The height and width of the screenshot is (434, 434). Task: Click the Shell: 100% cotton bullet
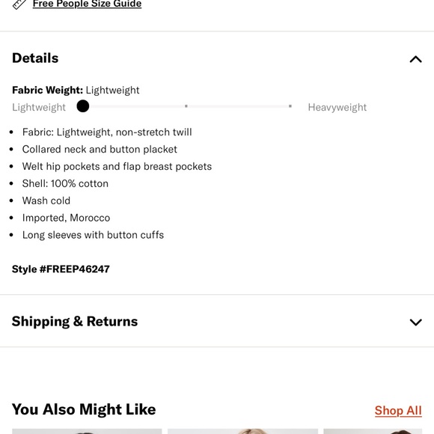pos(65,183)
